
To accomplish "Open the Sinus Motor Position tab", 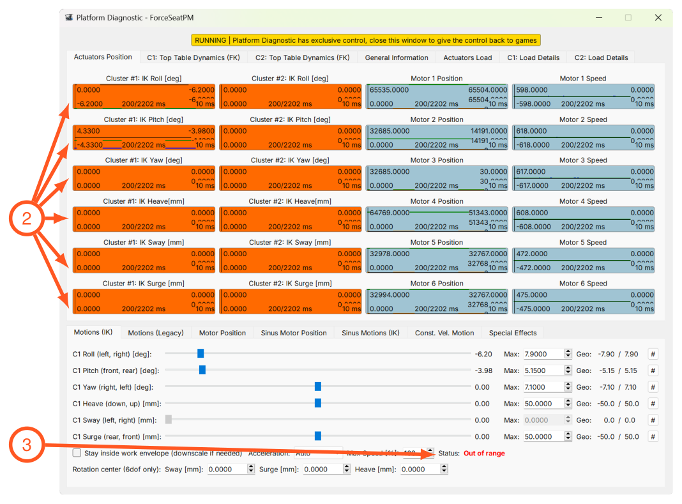I will pyautogui.click(x=294, y=333).
